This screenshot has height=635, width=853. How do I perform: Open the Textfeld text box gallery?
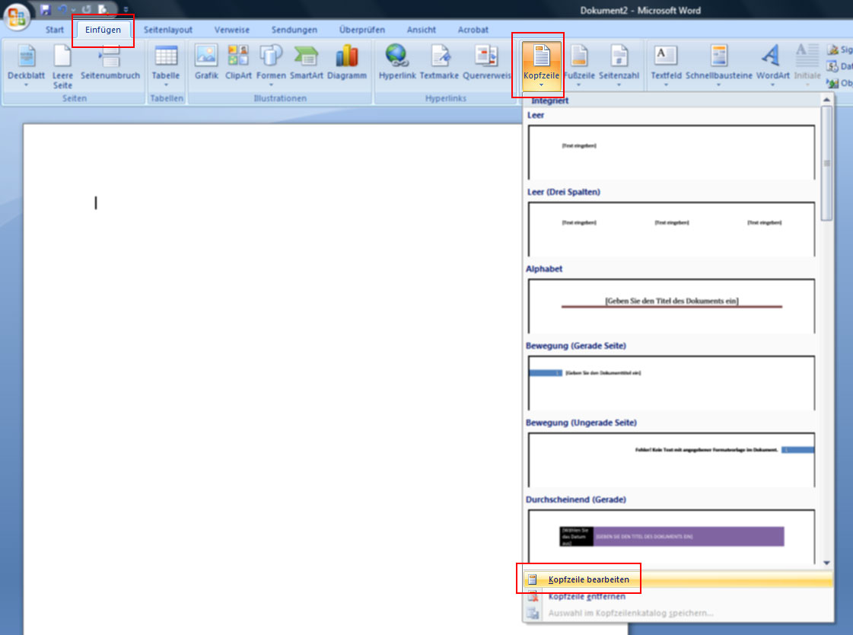tap(666, 65)
